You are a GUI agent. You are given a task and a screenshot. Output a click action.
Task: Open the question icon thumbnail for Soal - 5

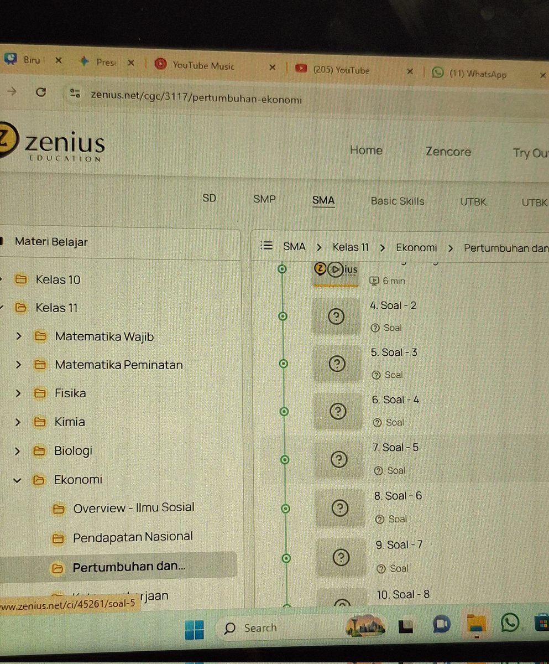(339, 459)
